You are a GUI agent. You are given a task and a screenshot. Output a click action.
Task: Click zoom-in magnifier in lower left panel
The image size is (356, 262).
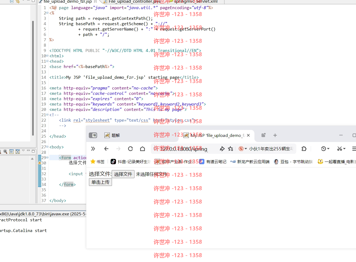(x=5, y=152)
